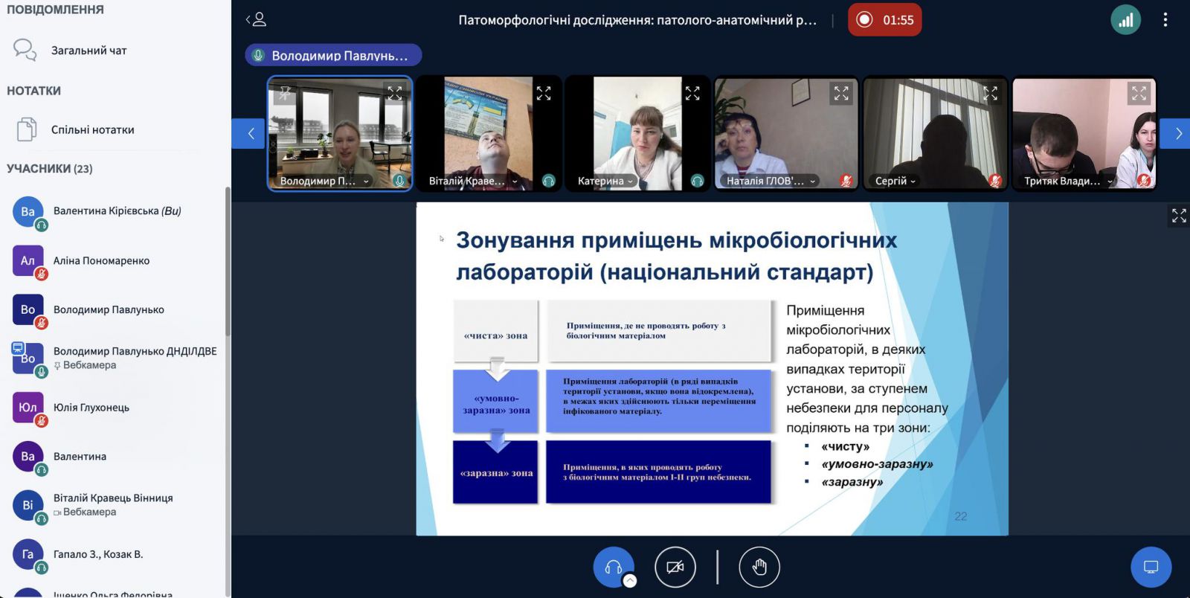This screenshot has width=1190, height=598.
Task: Expand Сергій's webcam to fullscreen
Action: coord(990,94)
